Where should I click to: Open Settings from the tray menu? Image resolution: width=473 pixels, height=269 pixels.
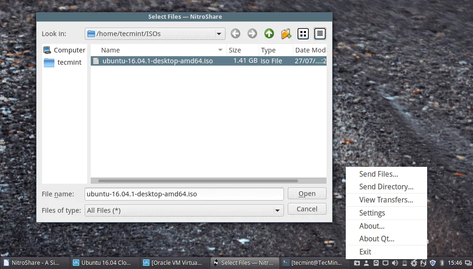[372, 213]
